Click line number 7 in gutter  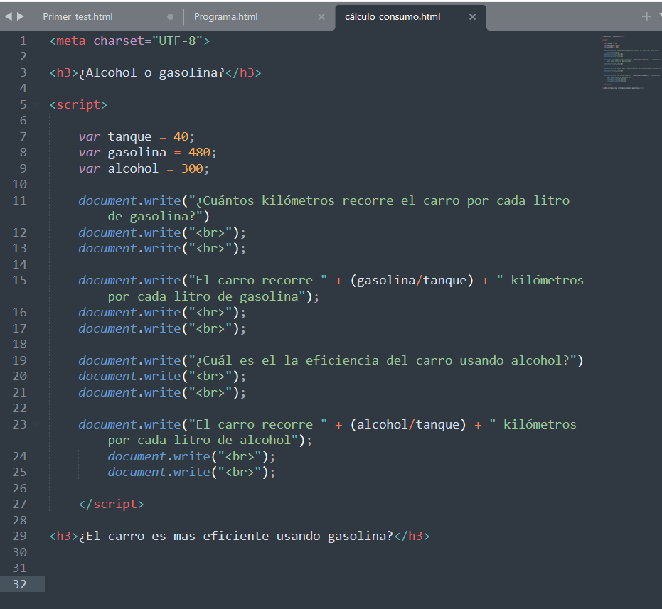23,136
